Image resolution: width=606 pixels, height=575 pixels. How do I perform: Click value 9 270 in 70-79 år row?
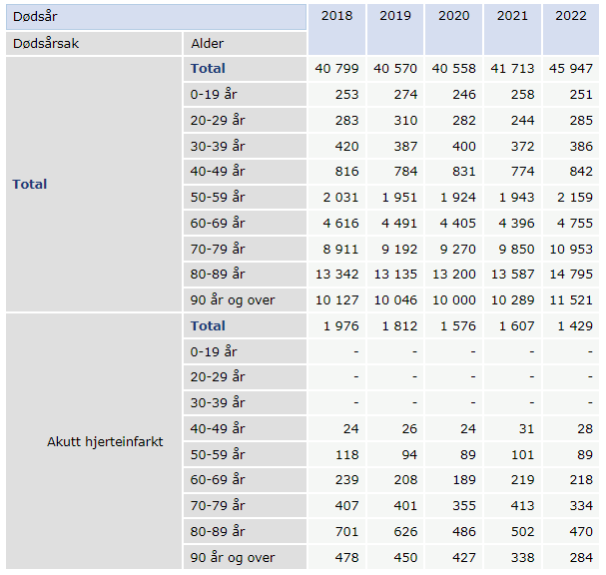click(x=458, y=249)
